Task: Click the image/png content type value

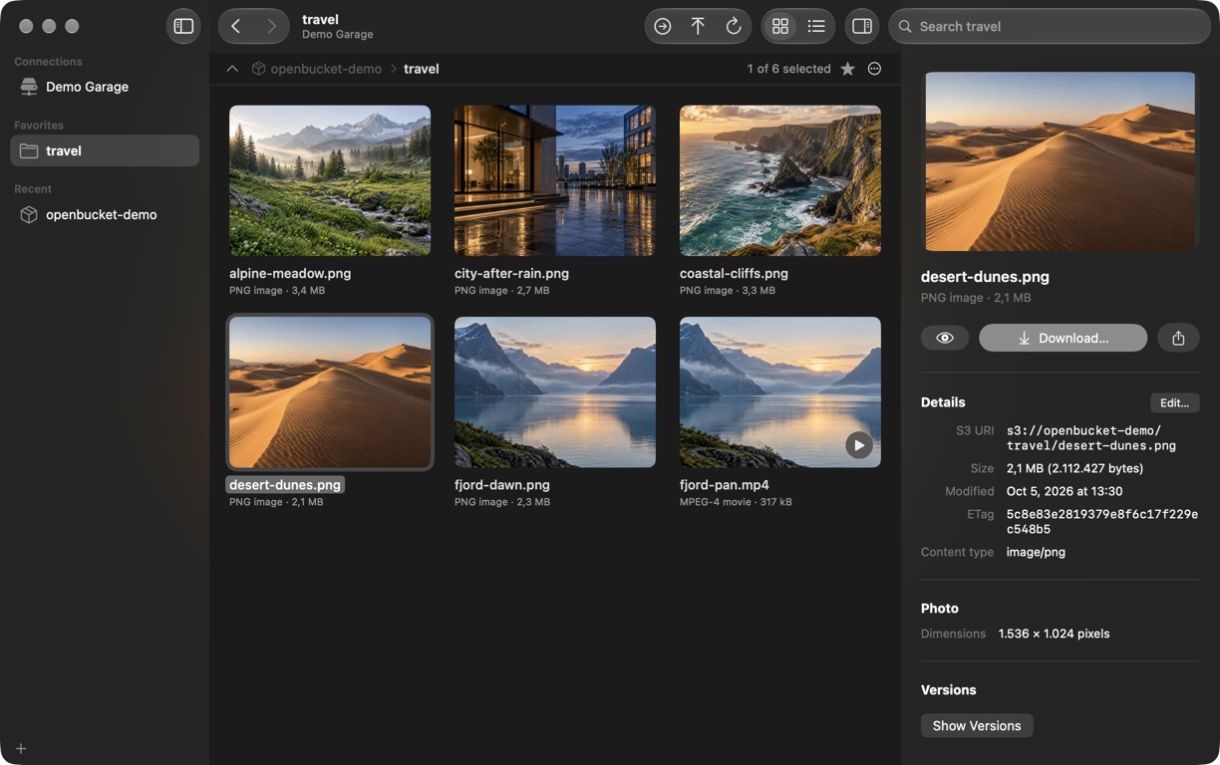Action: [x=1036, y=552]
